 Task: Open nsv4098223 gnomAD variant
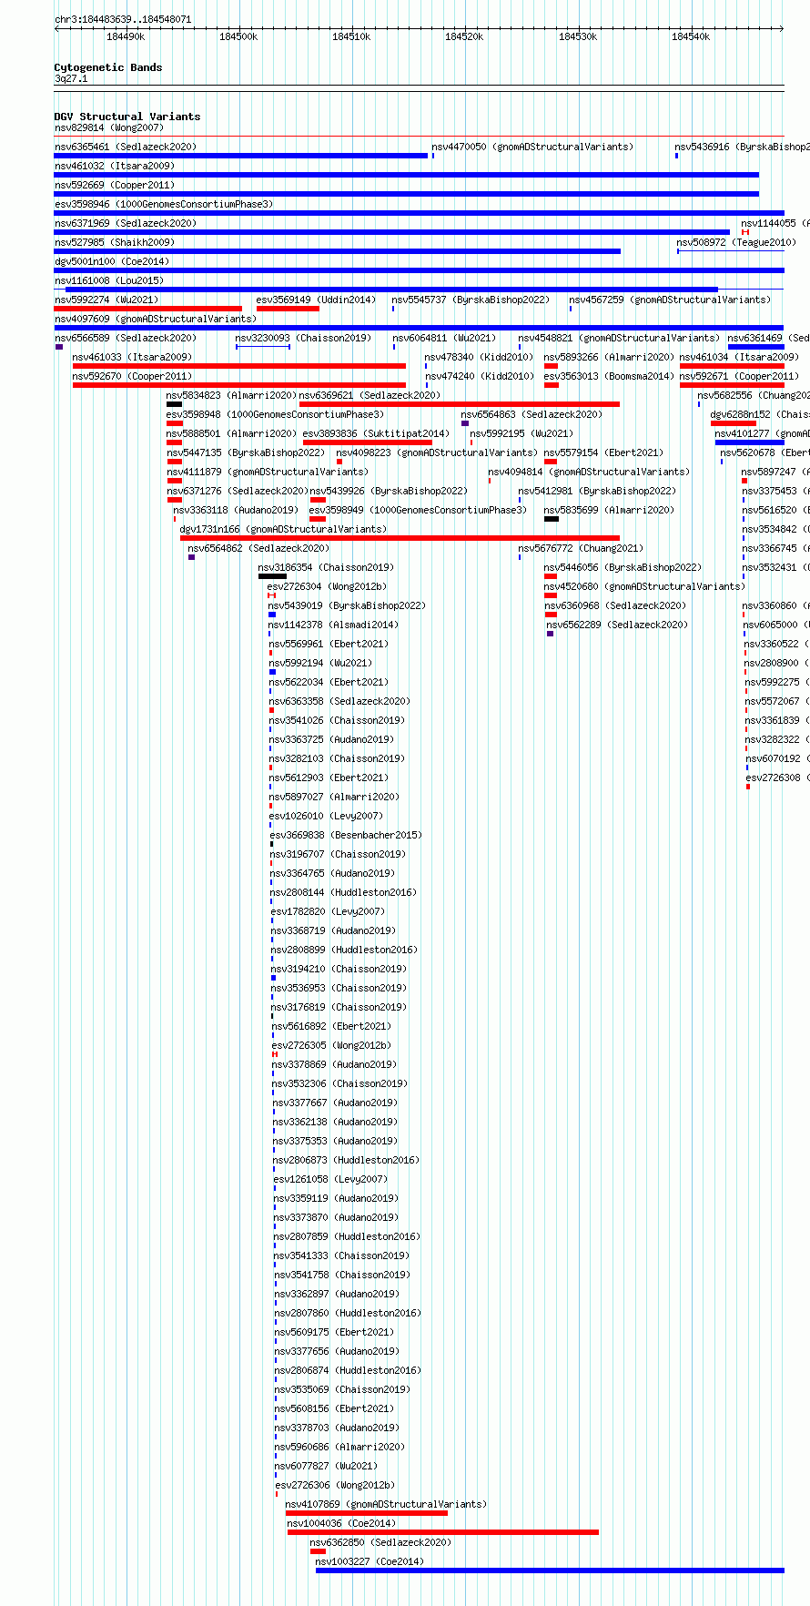[437, 452]
